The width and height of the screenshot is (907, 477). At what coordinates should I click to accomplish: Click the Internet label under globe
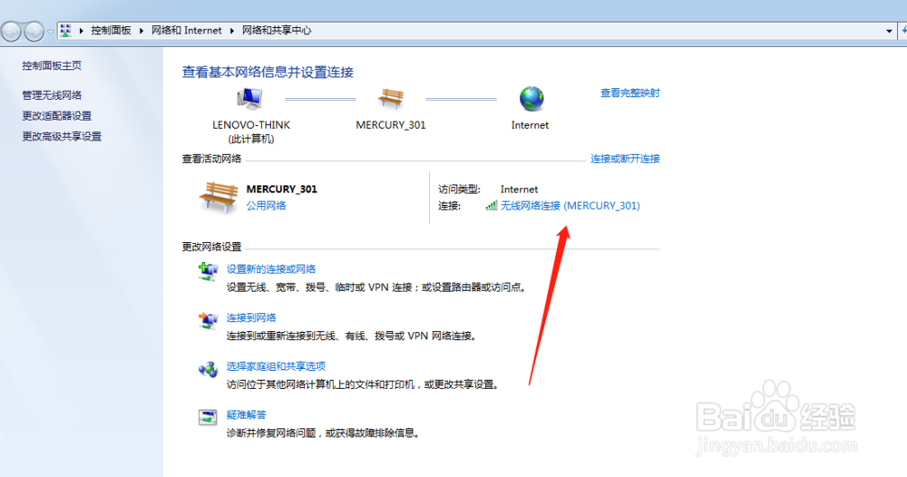coord(530,125)
